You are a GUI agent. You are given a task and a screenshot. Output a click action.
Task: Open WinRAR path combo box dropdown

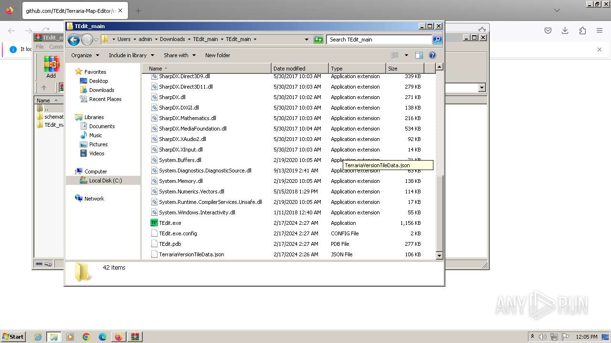pos(482,88)
